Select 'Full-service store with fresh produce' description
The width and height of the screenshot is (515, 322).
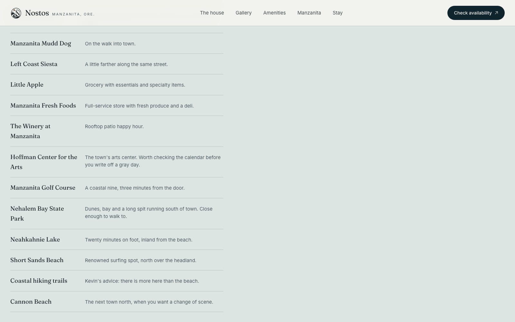(139, 106)
